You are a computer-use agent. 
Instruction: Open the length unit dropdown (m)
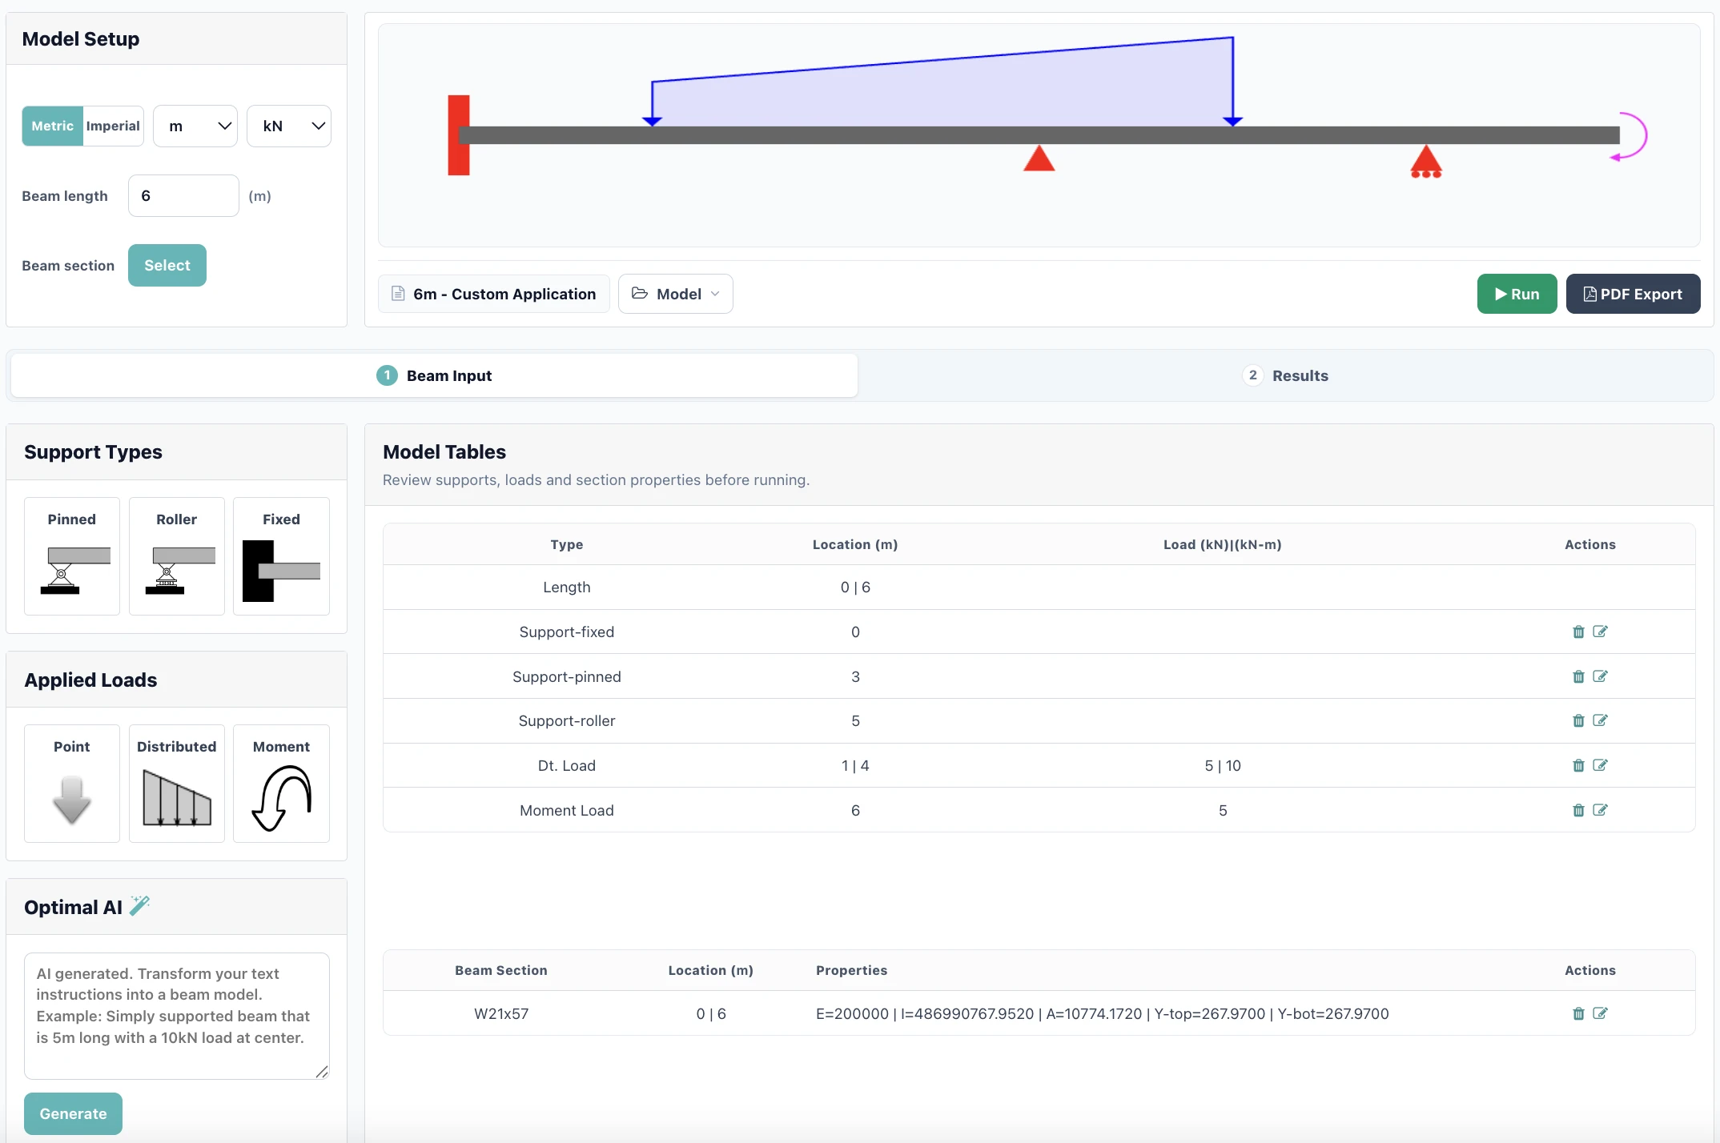[x=195, y=126]
